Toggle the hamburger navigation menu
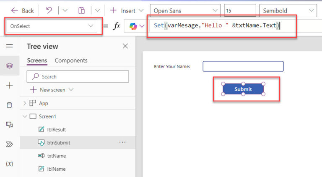The width and height of the screenshot is (322, 177). pos(10,46)
